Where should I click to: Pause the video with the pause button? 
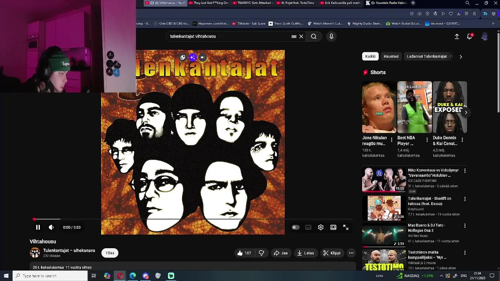pos(38,227)
